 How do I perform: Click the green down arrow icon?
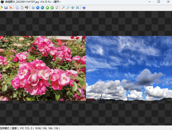click(52, 7)
